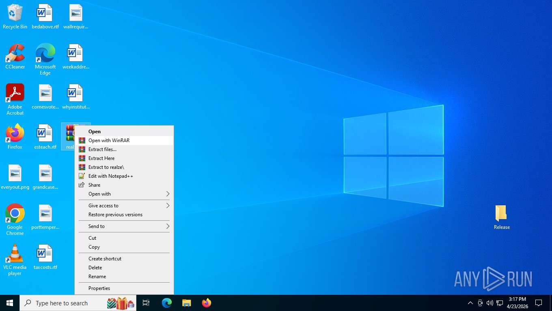Select the comesvote... image file
The height and width of the screenshot is (311, 552).
45,97
